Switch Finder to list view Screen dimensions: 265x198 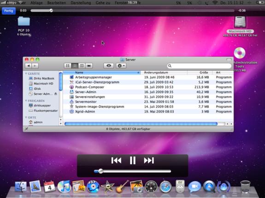75,66
